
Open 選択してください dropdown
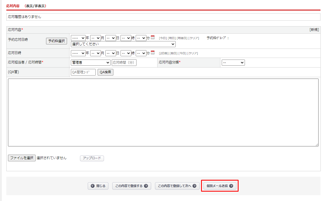[123, 44]
